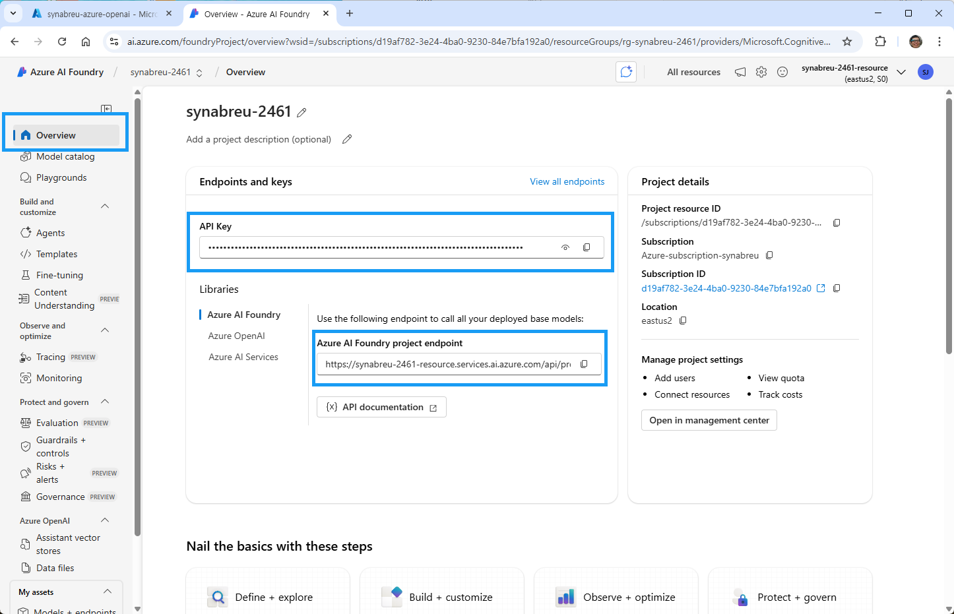Open Subscription ID in external link icon

point(821,288)
